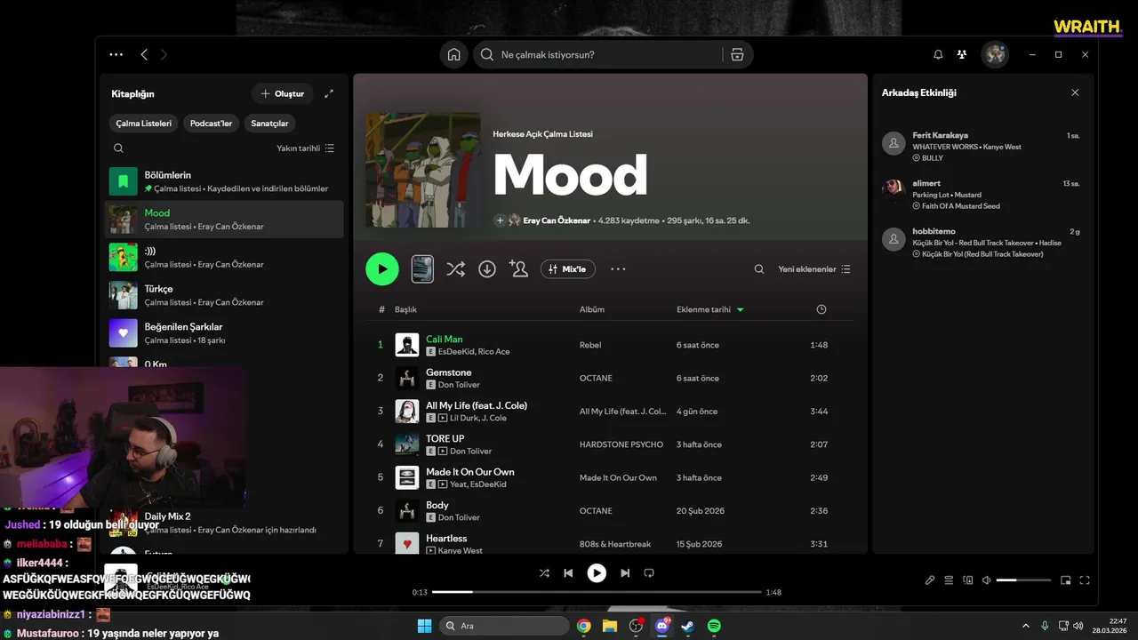Enter full screen player

coord(1085,580)
